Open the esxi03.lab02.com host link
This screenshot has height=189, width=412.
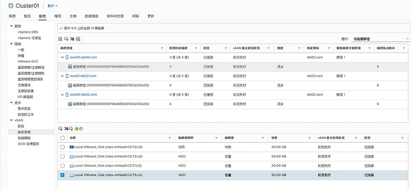coord(84,57)
